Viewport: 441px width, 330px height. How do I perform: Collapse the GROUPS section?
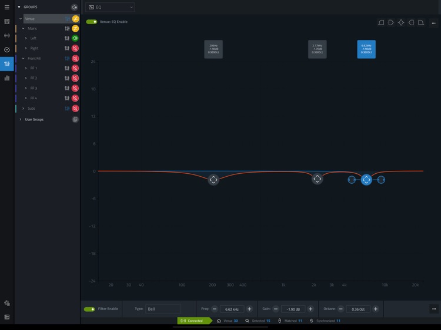(19, 7)
